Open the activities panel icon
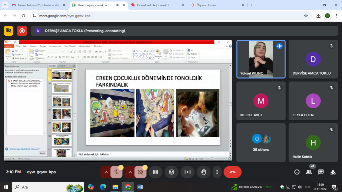 click(x=333, y=172)
